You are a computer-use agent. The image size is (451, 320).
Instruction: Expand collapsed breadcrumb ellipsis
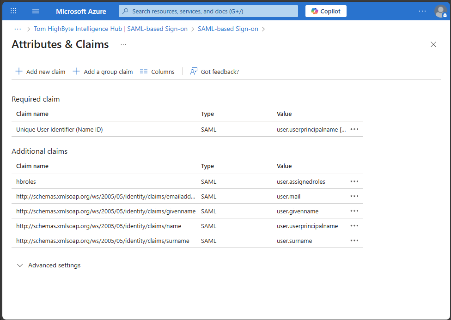(18, 29)
